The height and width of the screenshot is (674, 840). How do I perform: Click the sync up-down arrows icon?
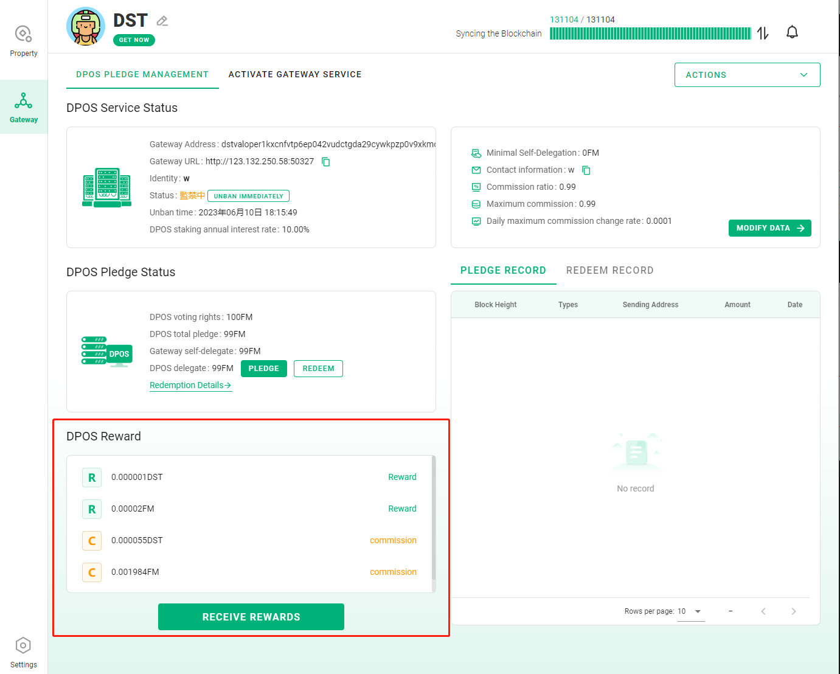click(763, 33)
